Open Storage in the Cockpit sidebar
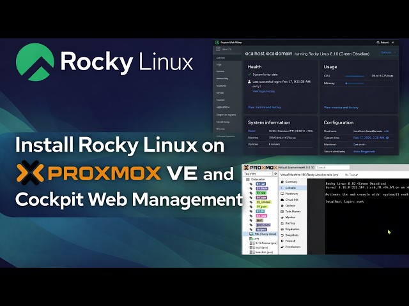409x306 pixels. coord(220,71)
